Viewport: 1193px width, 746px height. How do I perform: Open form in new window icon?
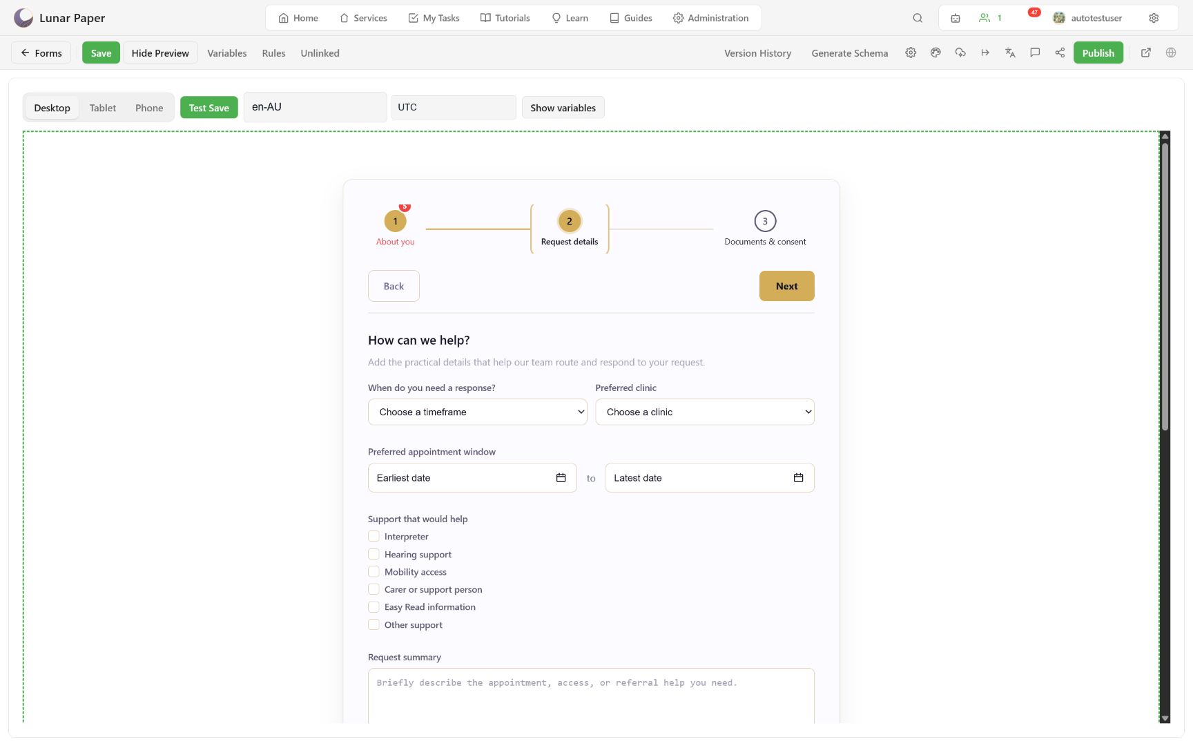coord(1146,52)
